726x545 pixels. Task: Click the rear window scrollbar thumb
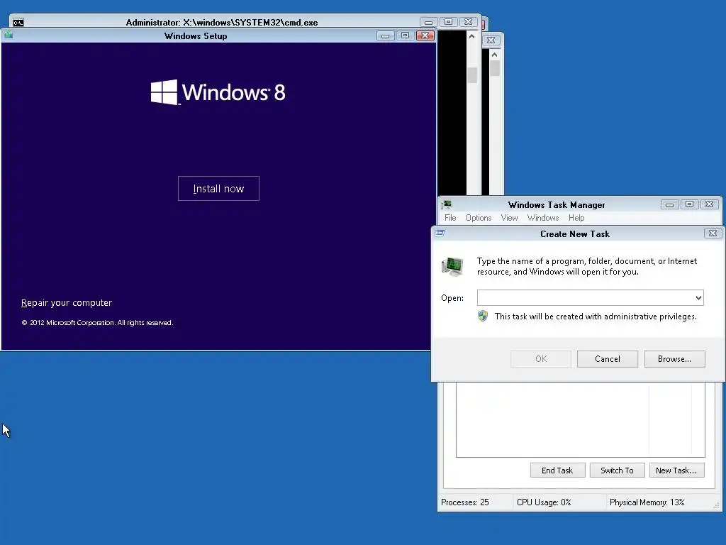pyautogui.click(x=494, y=68)
